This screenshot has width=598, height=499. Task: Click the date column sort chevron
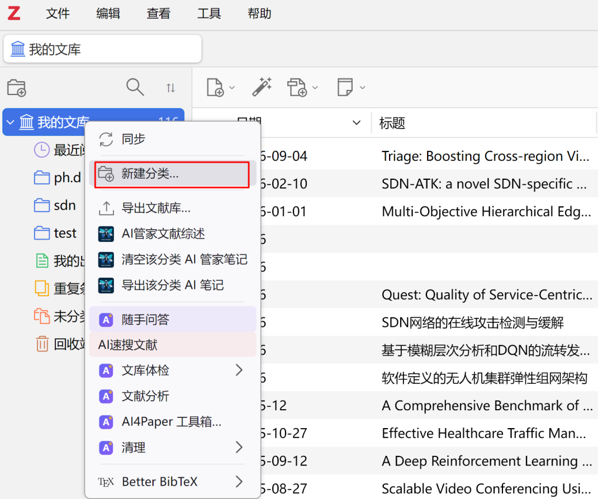point(357,123)
